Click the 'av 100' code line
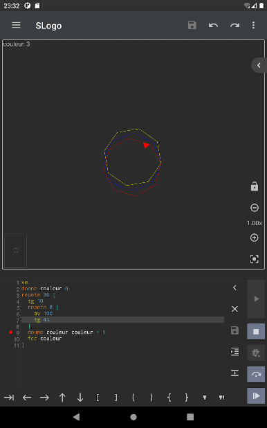This screenshot has height=428, width=267. (43, 313)
